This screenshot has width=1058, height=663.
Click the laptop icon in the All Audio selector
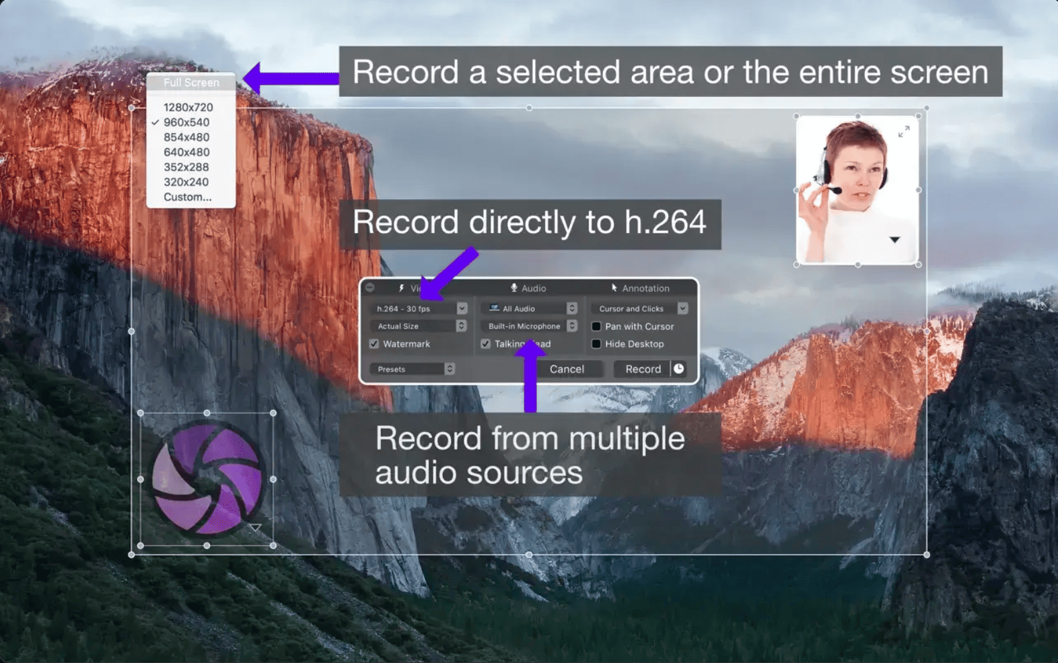494,308
